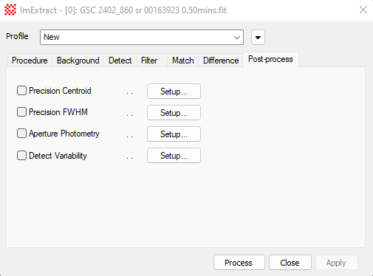This screenshot has width=373, height=276.
Task: Toggle Precision FWHM checkbox
Action: pos(21,112)
